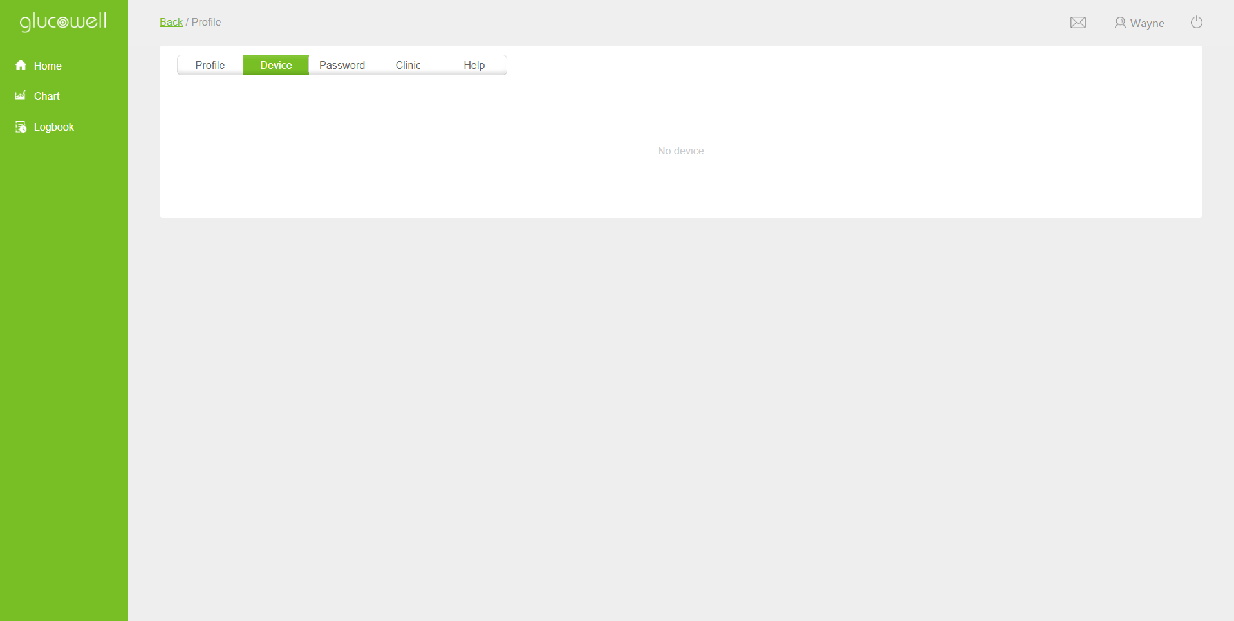Click the Home house icon
This screenshot has height=621, width=1234.
[x=21, y=65]
